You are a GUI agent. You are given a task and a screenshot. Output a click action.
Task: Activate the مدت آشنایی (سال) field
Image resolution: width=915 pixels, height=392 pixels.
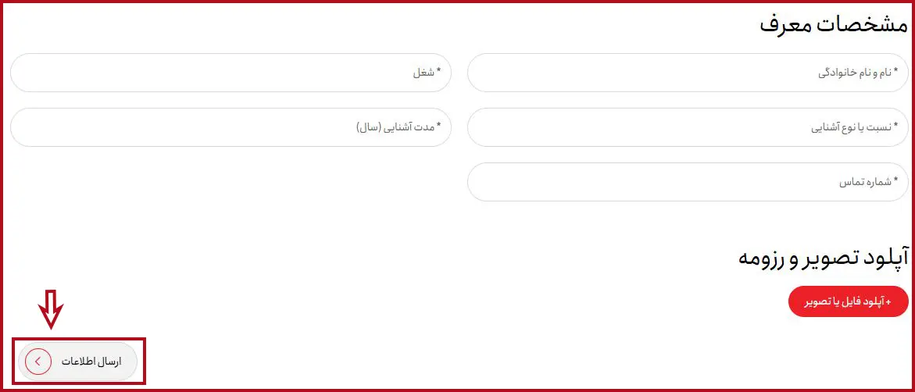tap(231, 127)
